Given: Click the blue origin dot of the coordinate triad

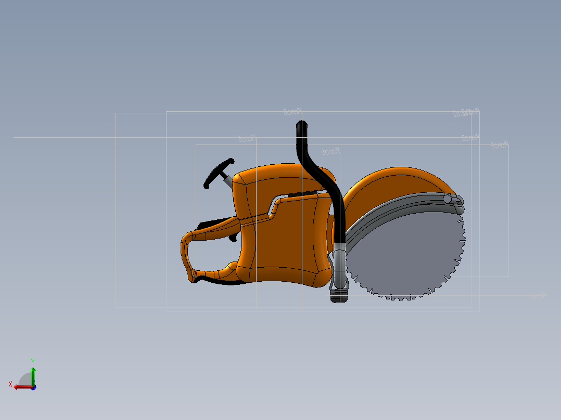Looking at the screenshot, I should 33,388.
